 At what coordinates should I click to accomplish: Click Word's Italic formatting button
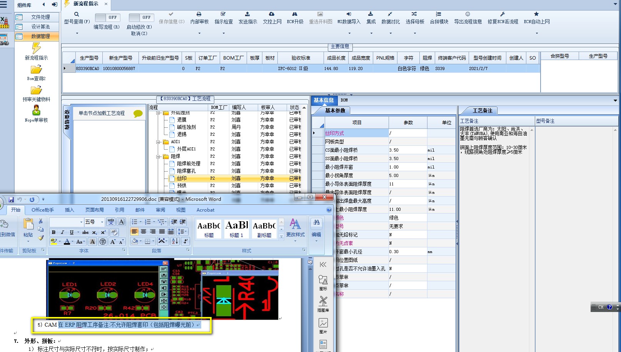click(x=62, y=232)
